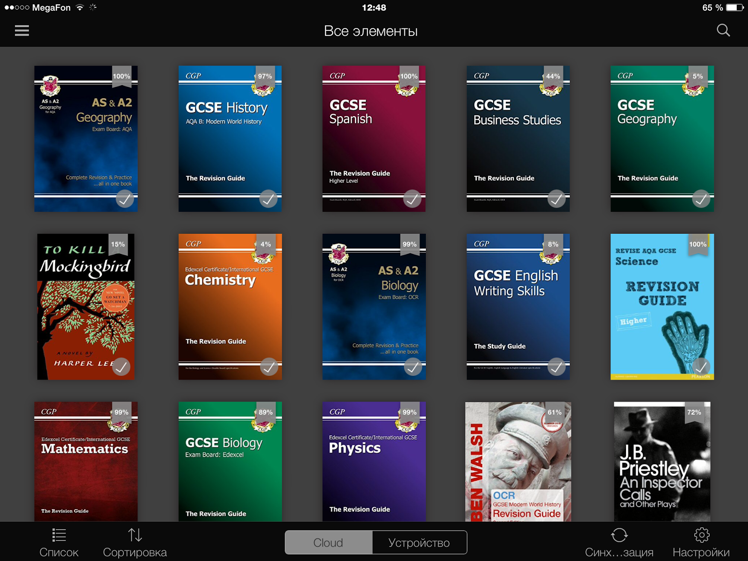Tap the 72% ribbon on An Inspector Calls
Image resolution: width=748 pixels, height=561 pixels.
coord(694,413)
